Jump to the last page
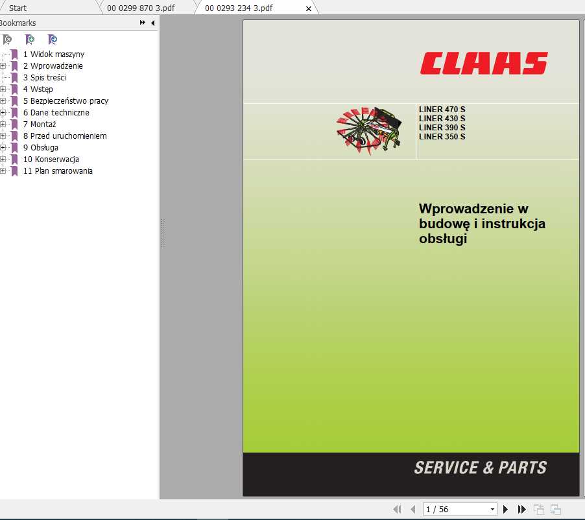The height and width of the screenshot is (520, 585). pyautogui.click(x=522, y=508)
